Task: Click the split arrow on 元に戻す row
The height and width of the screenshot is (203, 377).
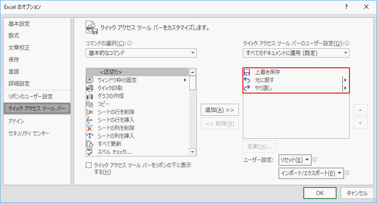Action: tap(345, 80)
